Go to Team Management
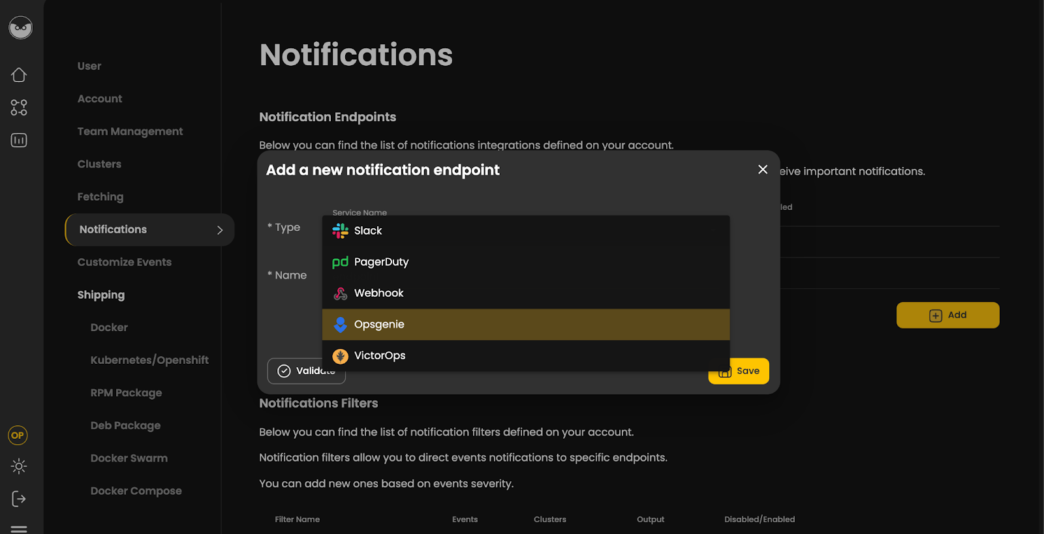The height and width of the screenshot is (534, 1044). coord(130,131)
